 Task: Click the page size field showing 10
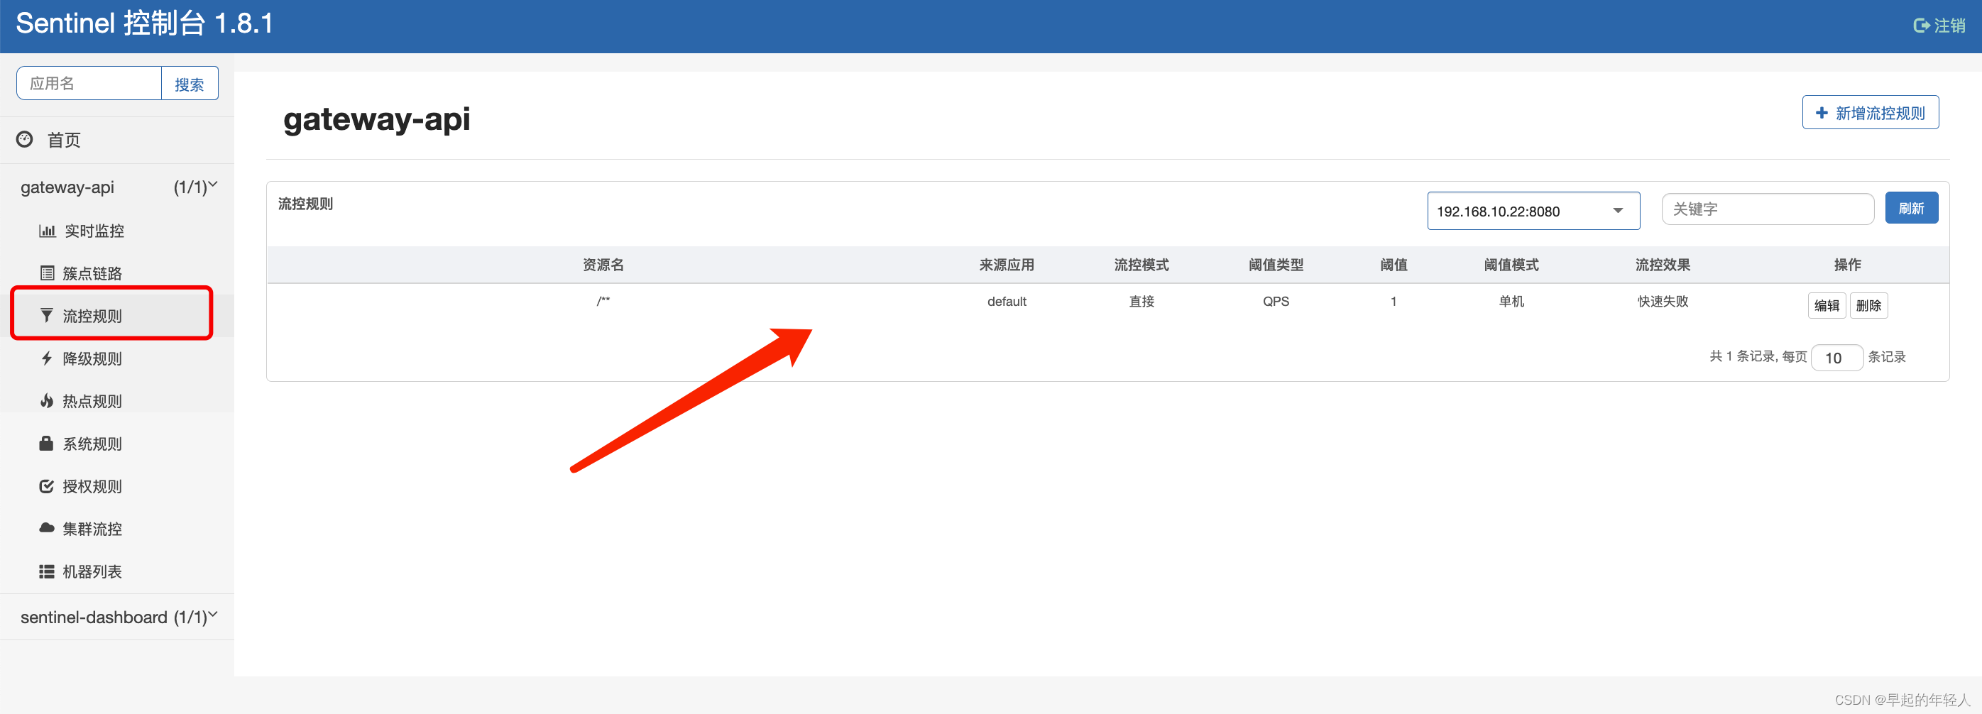pos(1836,357)
